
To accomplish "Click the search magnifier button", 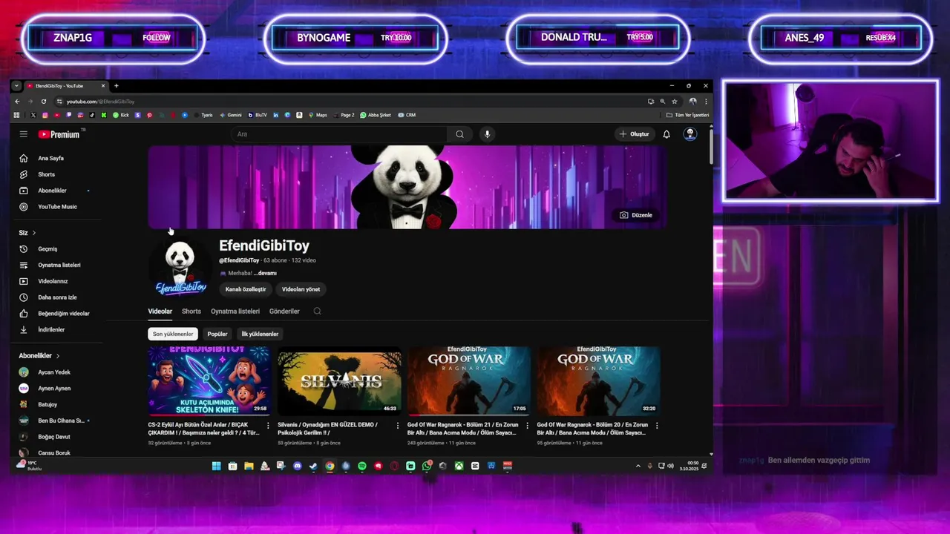I will (459, 134).
